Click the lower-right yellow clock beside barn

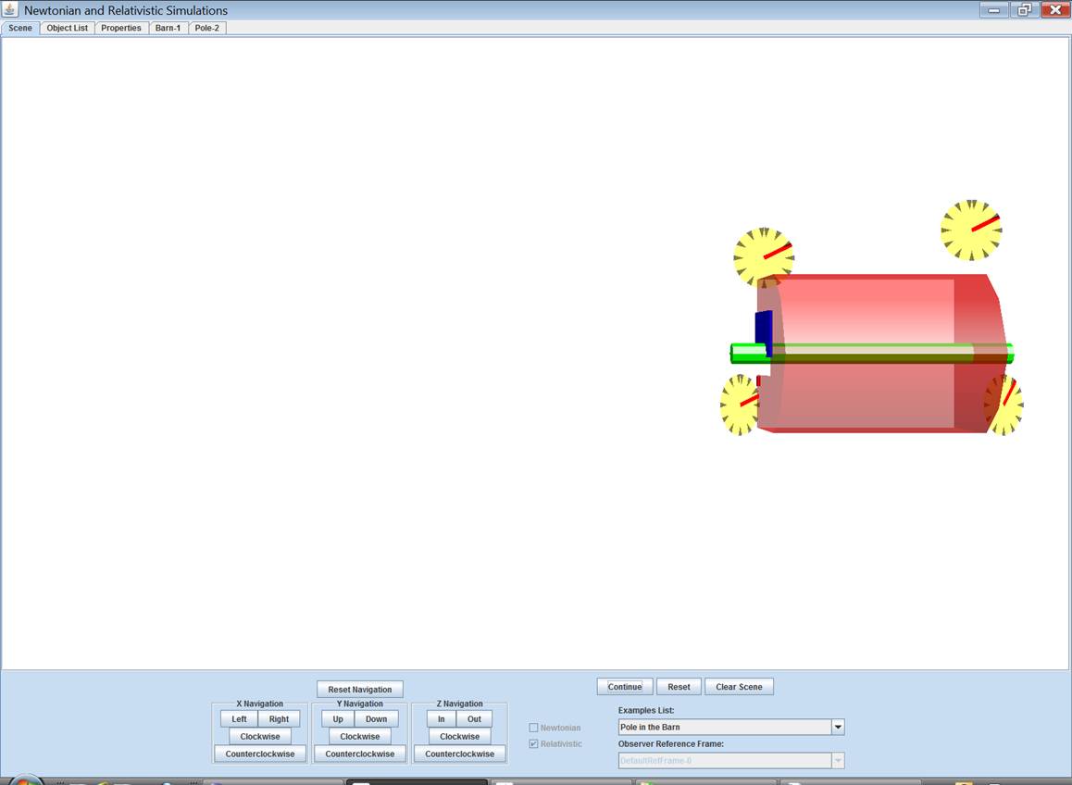[x=1005, y=405]
